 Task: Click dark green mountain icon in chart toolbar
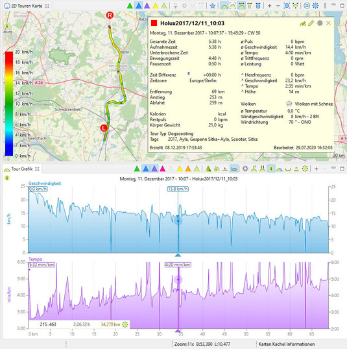point(208,169)
